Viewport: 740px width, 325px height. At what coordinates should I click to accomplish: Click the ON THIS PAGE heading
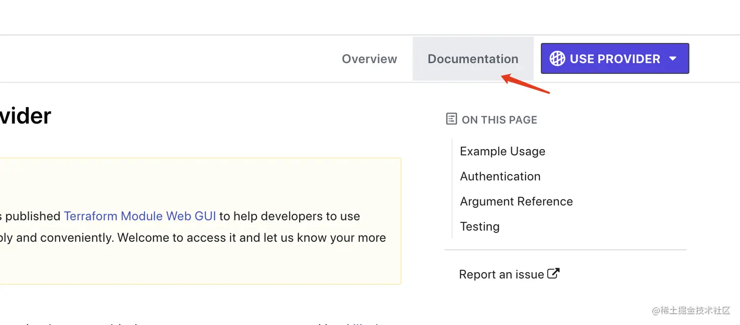click(500, 120)
